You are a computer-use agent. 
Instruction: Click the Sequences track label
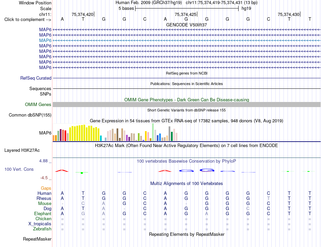pos(40,88)
